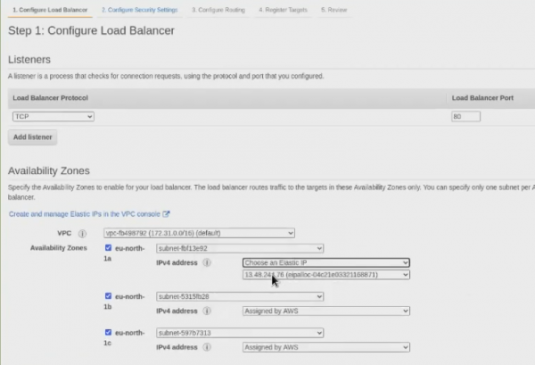The width and height of the screenshot is (535, 365).
Task: Click the Load Balancer Port input field
Action: pyautogui.click(x=465, y=116)
